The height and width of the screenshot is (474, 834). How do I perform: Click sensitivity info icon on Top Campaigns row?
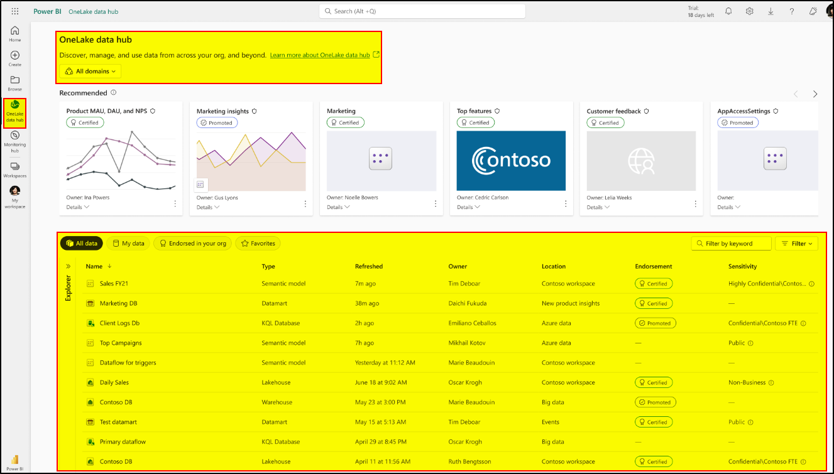tap(750, 343)
